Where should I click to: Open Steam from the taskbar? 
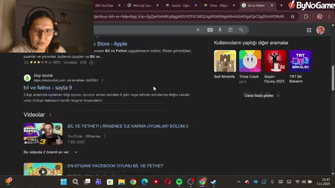click(214, 182)
